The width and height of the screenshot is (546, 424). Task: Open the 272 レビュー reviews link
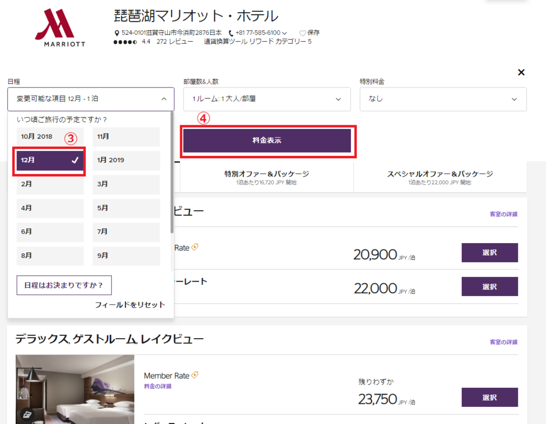[174, 42]
